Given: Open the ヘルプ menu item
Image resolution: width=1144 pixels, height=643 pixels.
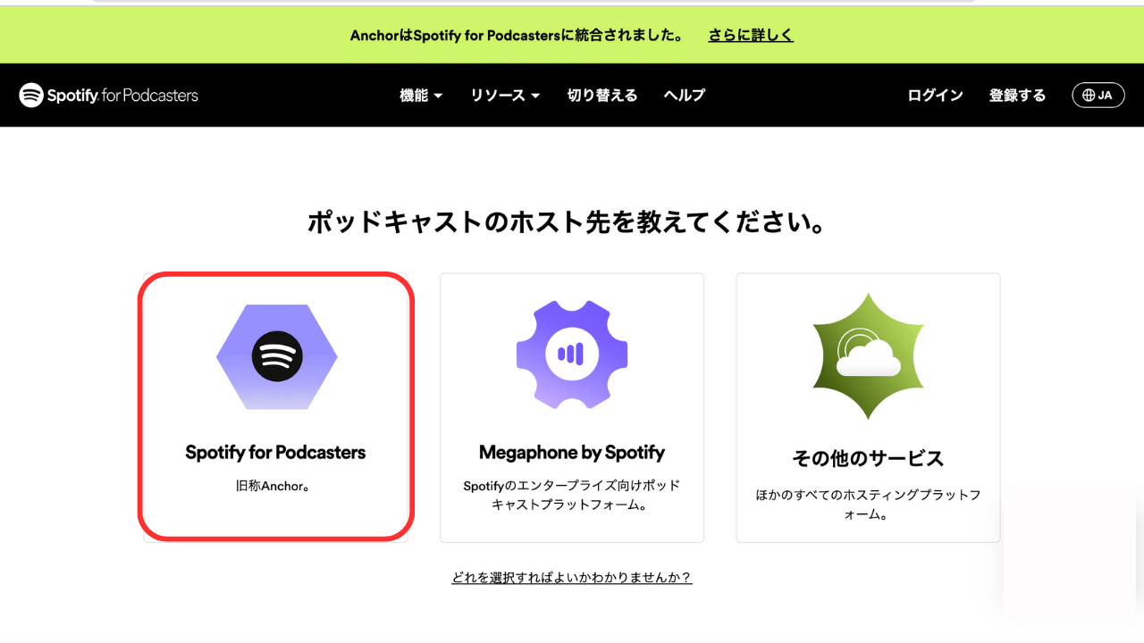Looking at the screenshot, I should tap(685, 96).
